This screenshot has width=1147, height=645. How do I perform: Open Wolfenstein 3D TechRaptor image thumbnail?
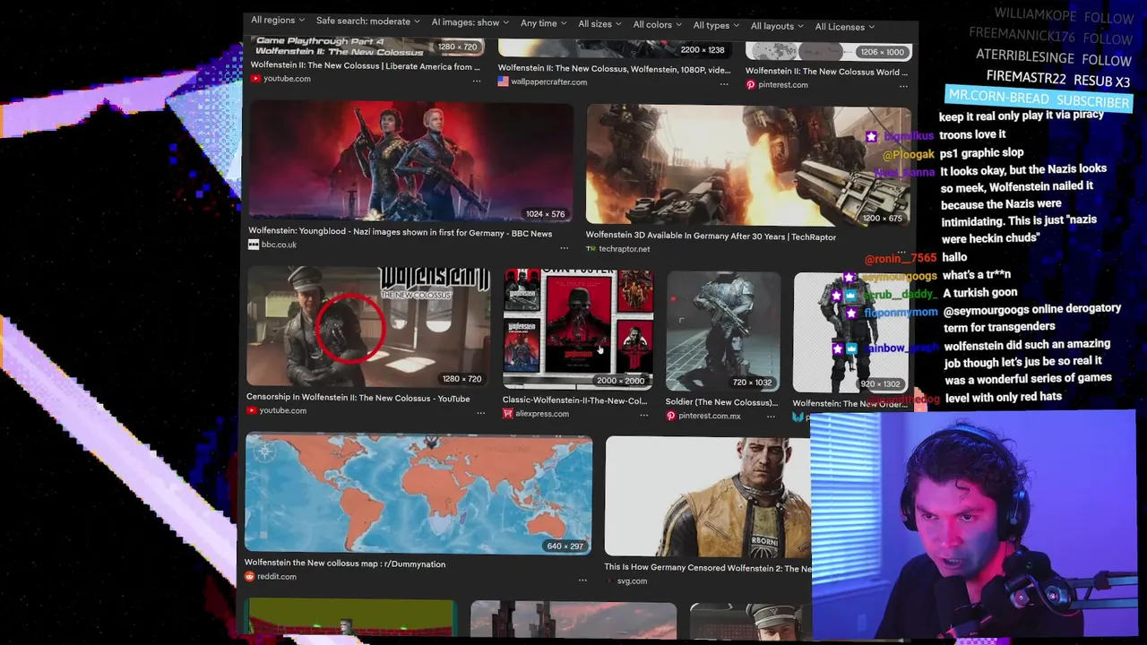(748, 164)
